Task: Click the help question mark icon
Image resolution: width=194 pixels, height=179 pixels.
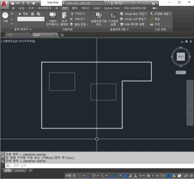Action: point(153,3)
